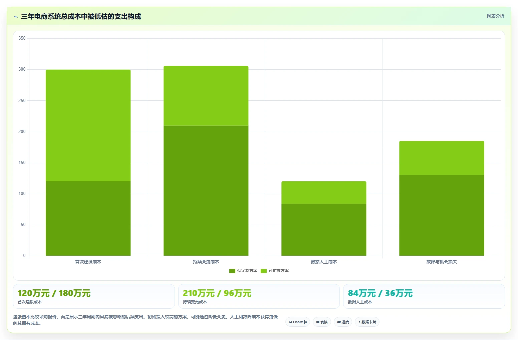The image size is (518, 340).
Task: Click the 250 y-axis tick label
Action: click(22, 100)
